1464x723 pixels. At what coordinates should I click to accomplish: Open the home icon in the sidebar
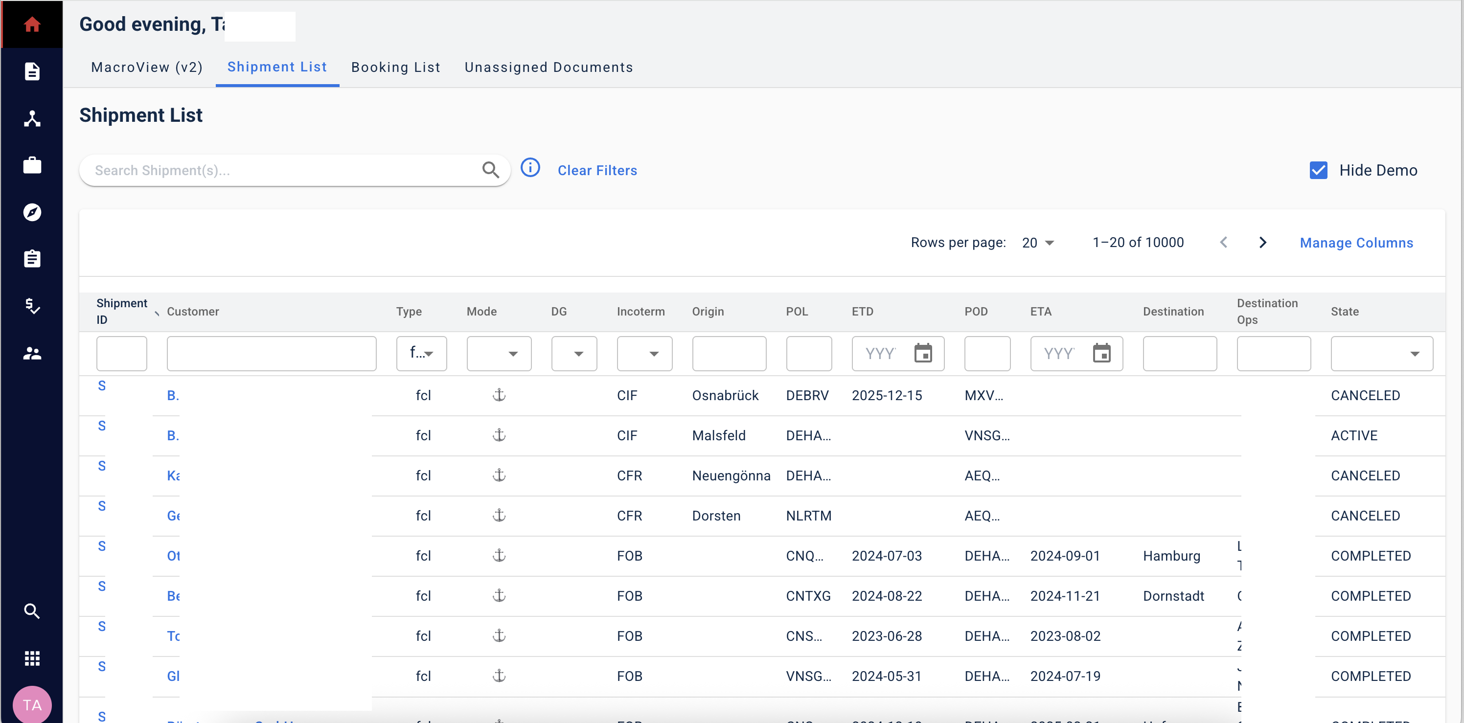[32, 24]
